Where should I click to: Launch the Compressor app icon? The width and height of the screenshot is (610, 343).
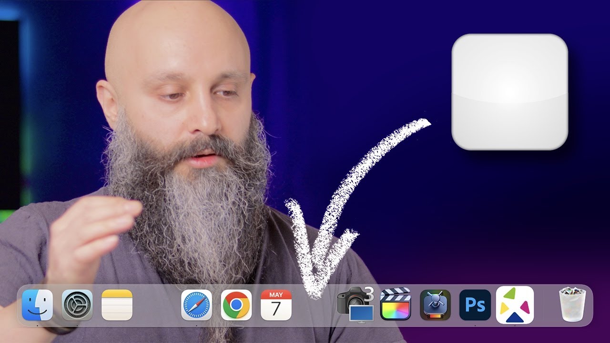(x=435, y=305)
